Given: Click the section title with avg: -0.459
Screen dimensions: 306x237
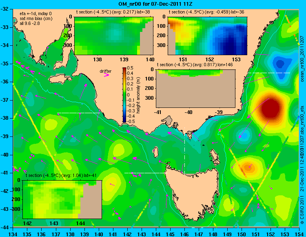Looking at the screenshot, I should [206, 12].
